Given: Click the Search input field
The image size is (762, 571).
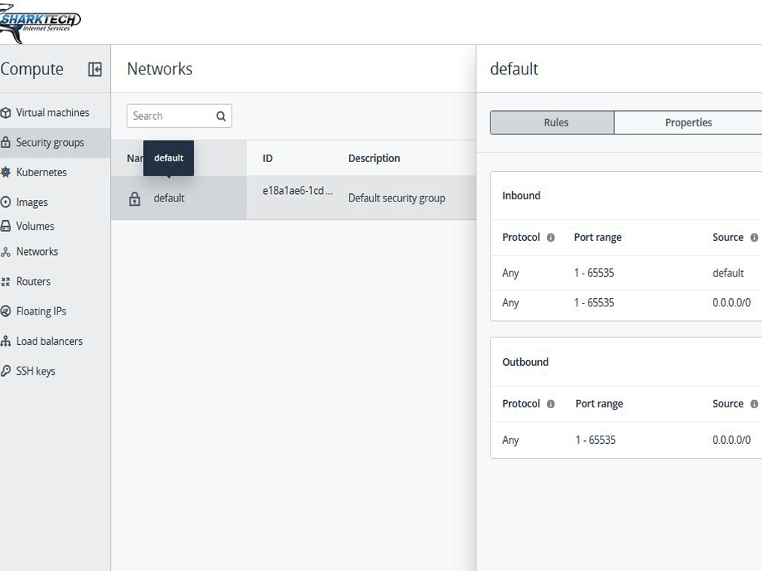Looking at the screenshot, I should 171,116.
